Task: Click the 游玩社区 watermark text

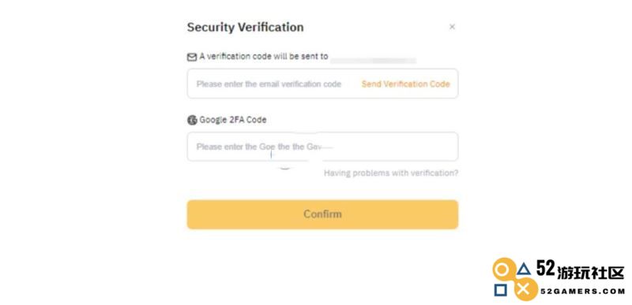Action: (x=591, y=273)
